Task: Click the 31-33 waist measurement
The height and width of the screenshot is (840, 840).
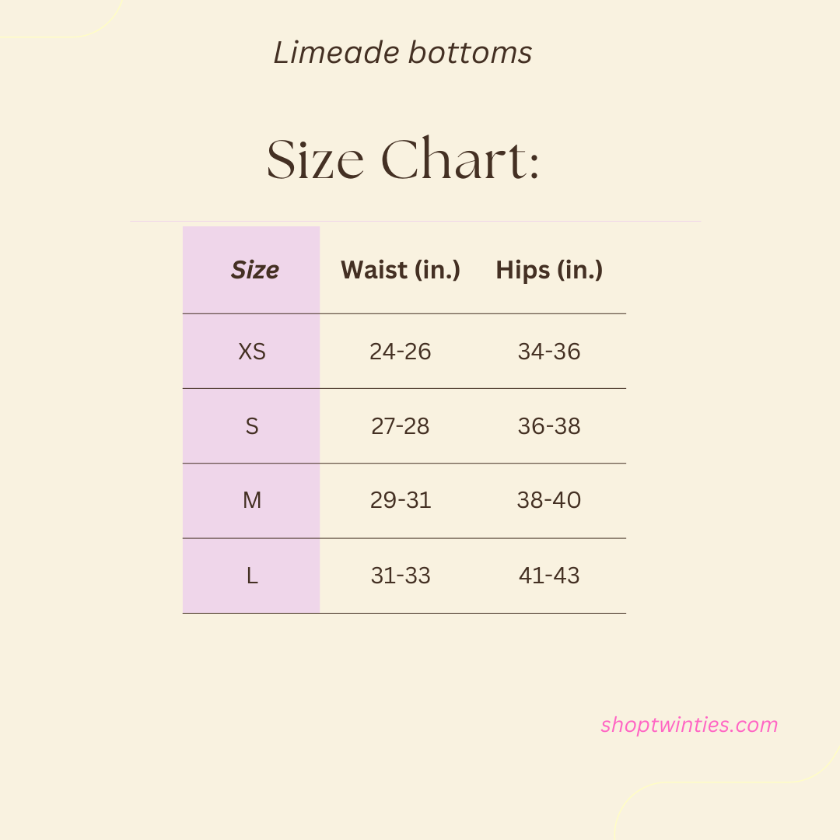Action: 401,576
